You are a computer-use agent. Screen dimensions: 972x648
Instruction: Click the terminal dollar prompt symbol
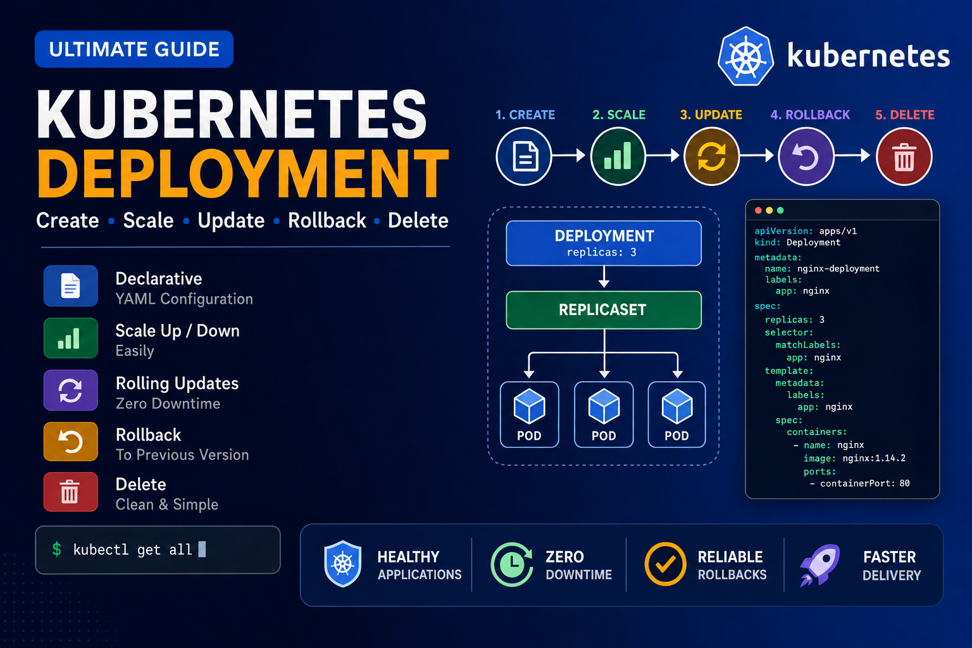coord(57,549)
